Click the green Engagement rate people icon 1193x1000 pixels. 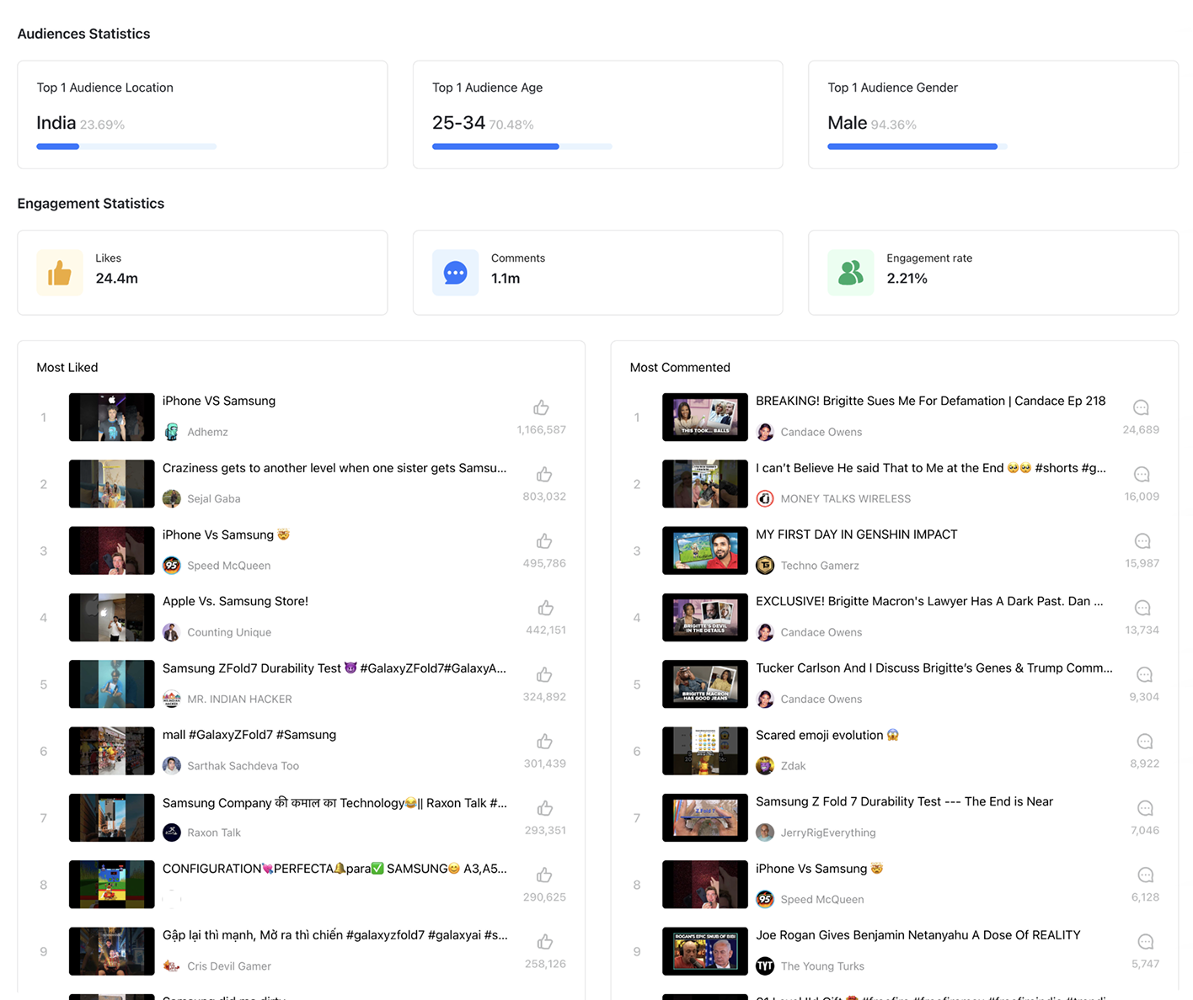[x=851, y=273]
